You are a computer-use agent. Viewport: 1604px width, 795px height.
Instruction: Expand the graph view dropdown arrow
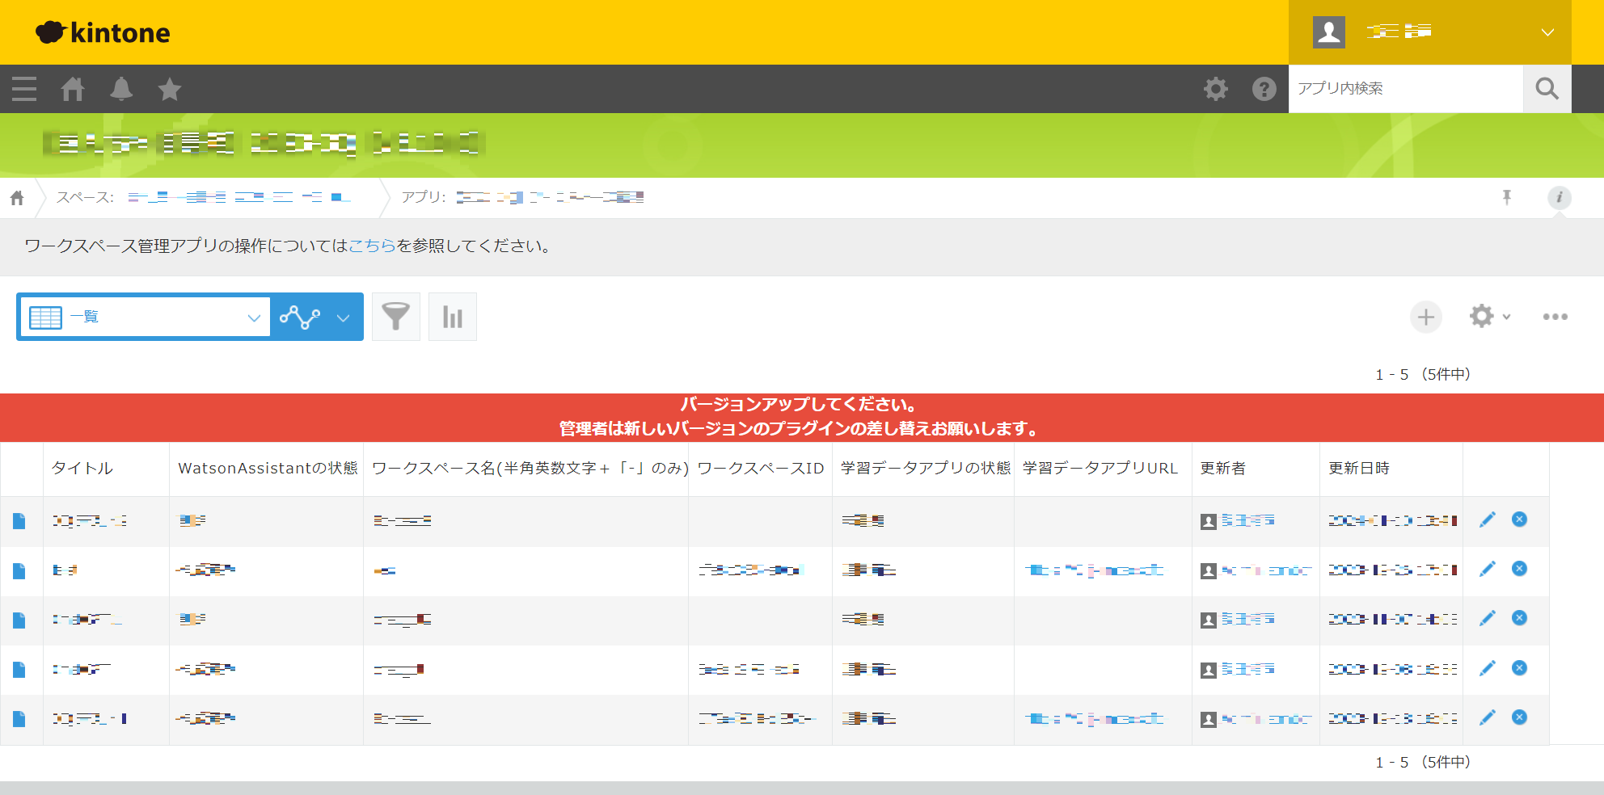point(344,318)
